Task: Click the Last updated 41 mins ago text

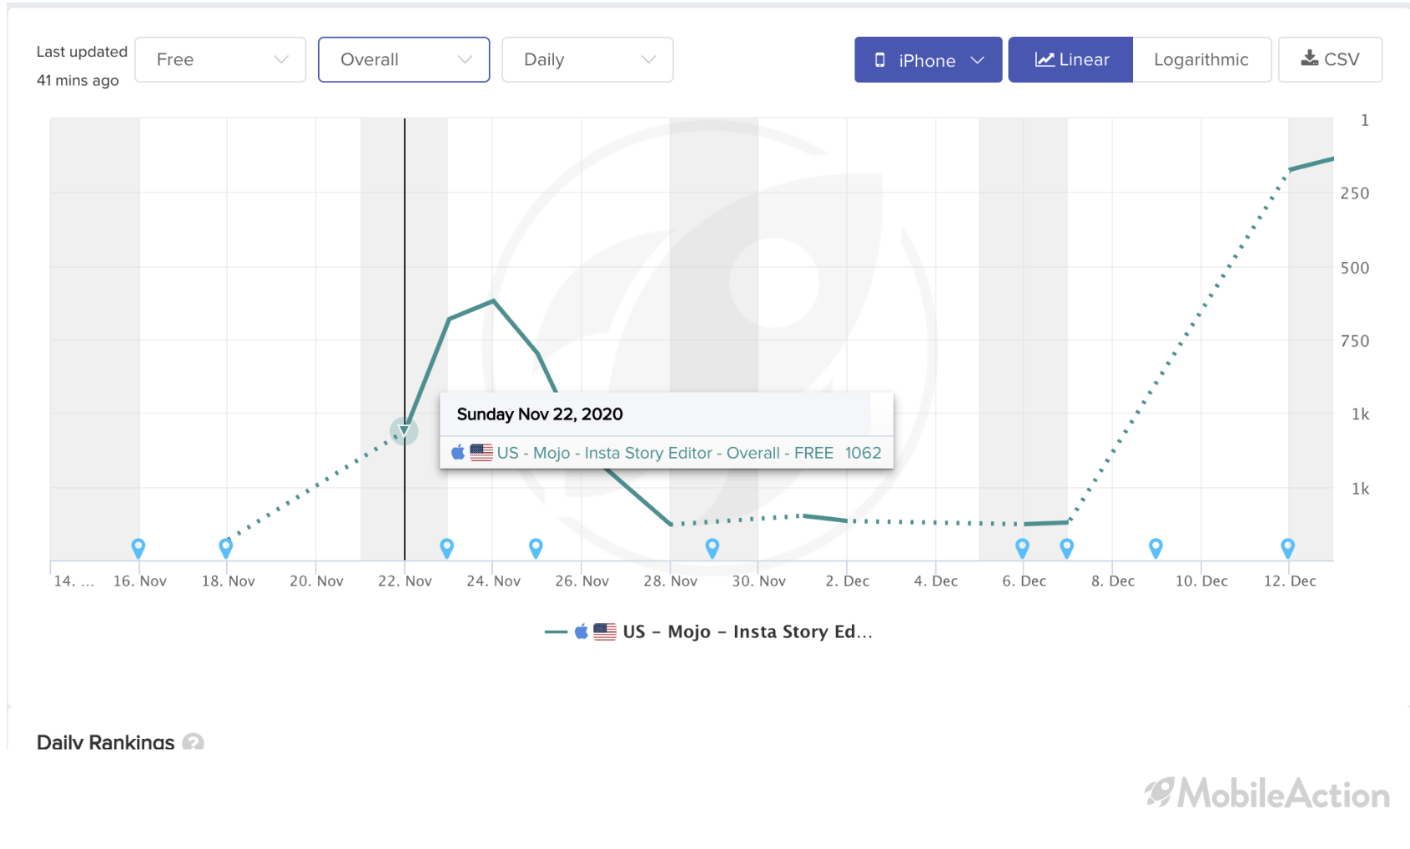Action: click(82, 66)
